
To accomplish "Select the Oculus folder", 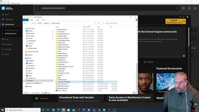I will pos(60,51).
